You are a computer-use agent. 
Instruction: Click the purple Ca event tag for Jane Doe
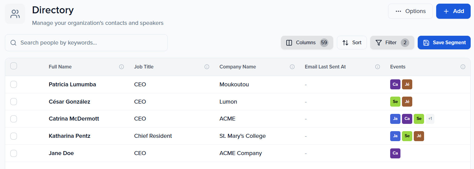395,153
